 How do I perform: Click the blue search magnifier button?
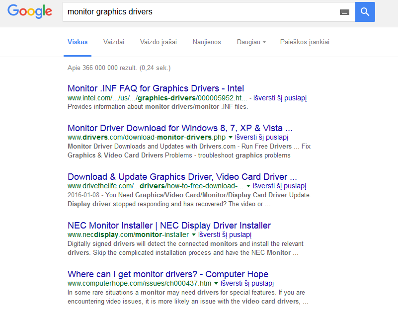tap(365, 12)
